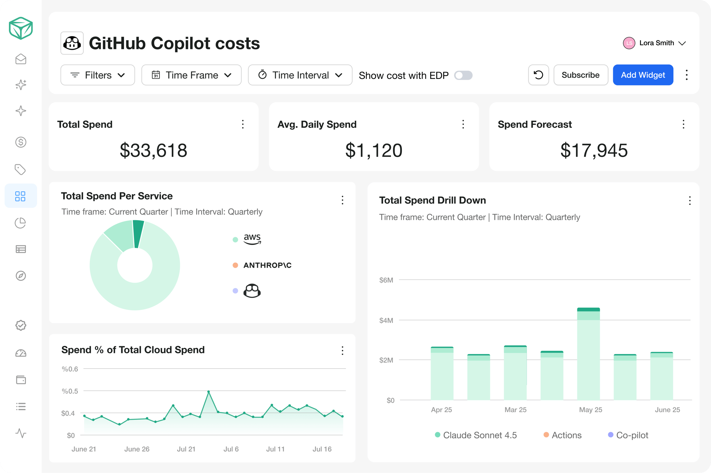Toggle Actions legend item in bar chart

pyautogui.click(x=562, y=435)
